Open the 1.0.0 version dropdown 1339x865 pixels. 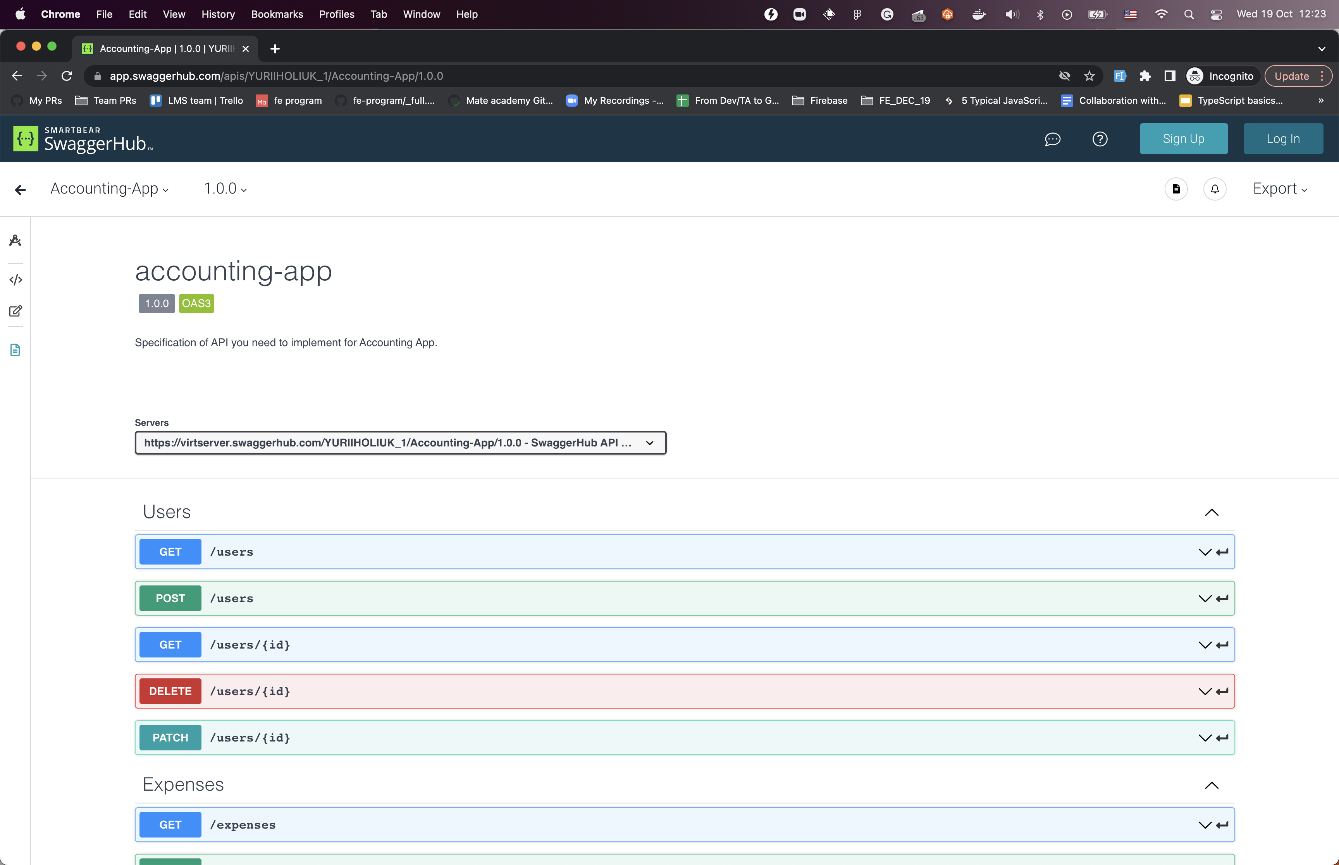click(225, 189)
